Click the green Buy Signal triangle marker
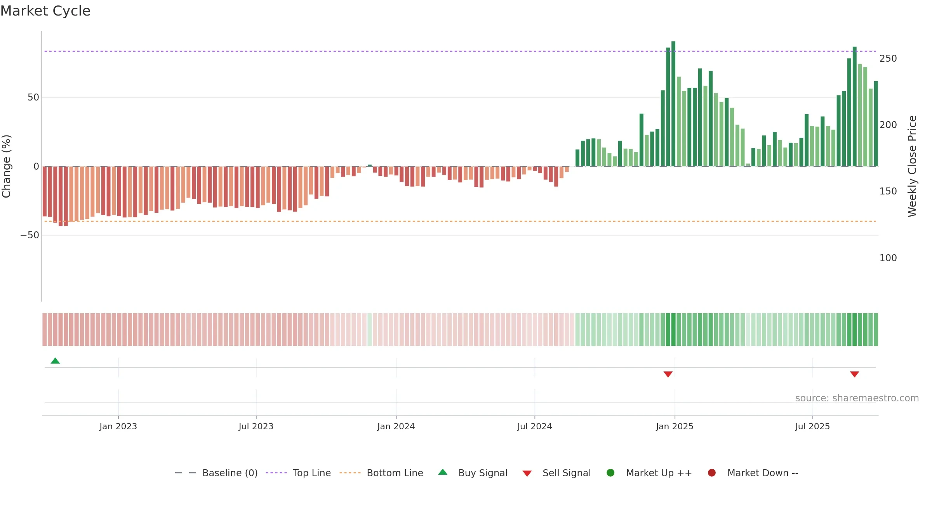The width and height of the screenshot is (932, 524). click(x=55, y=361)
